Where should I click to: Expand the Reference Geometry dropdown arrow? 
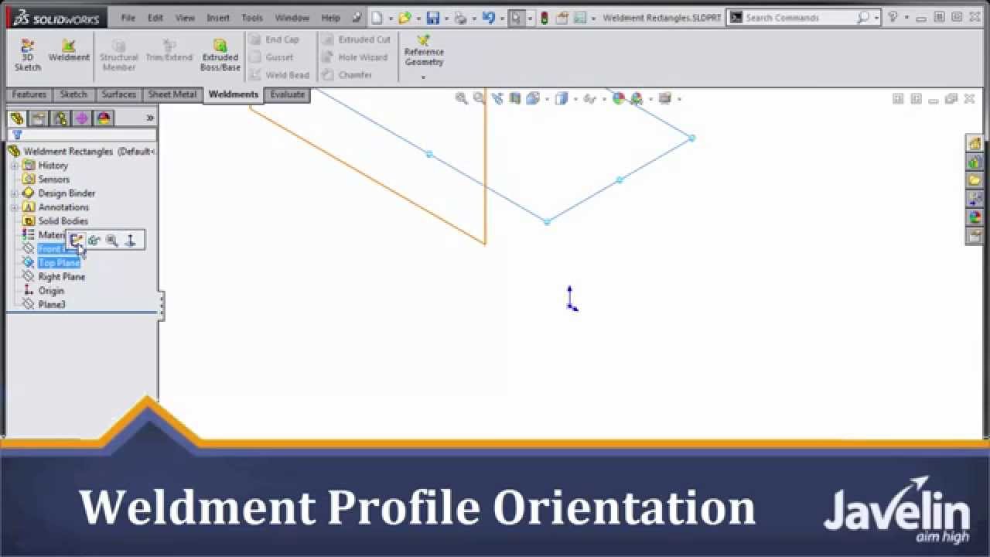pos(423,77)
